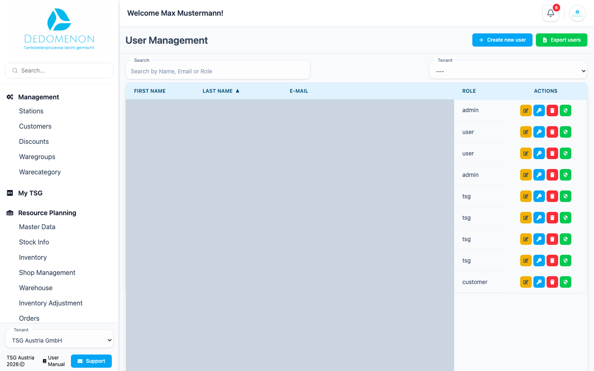The image size is (594, 371).
Task: Click Create new user button
Action: pos(502,40)
